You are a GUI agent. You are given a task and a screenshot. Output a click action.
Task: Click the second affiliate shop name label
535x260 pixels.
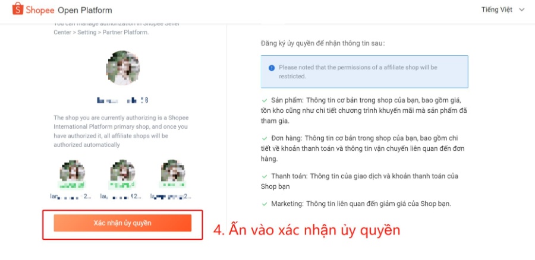121,196
